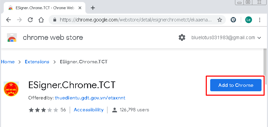Viewport: 268px width, 127px height.
Task: Select the ESigner.Chrome.TCT browser tab
Action: (x=43, y=8)
